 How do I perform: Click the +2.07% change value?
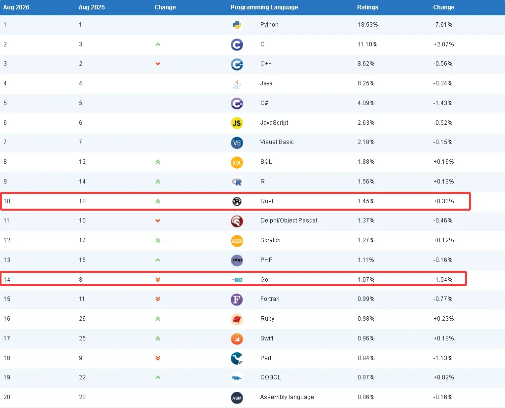pos(443,44)
